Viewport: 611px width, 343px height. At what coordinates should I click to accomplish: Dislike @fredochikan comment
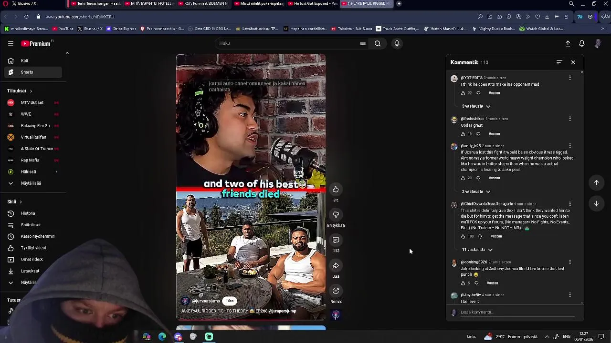tap(478, 134)
